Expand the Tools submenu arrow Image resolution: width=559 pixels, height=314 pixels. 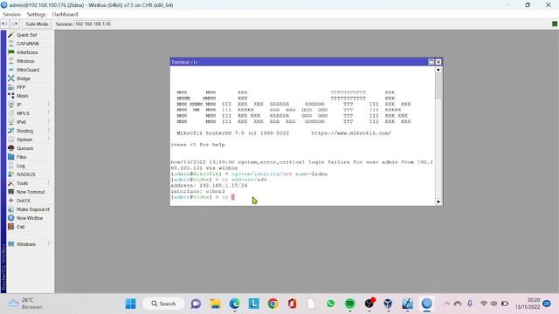pos(49,182)
